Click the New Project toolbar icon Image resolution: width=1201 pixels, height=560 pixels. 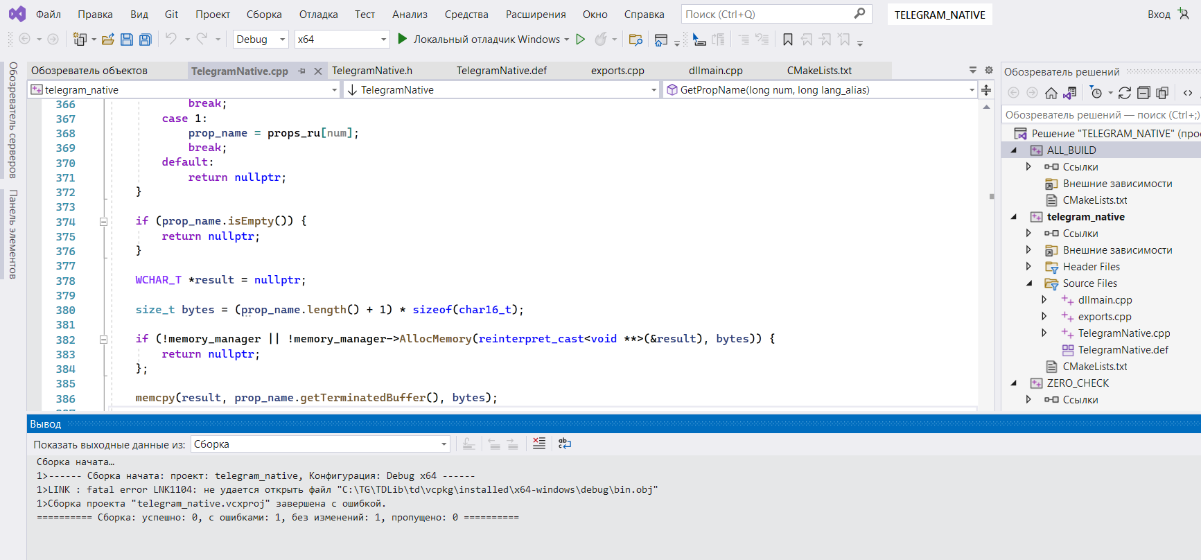(x=80, y=40)
